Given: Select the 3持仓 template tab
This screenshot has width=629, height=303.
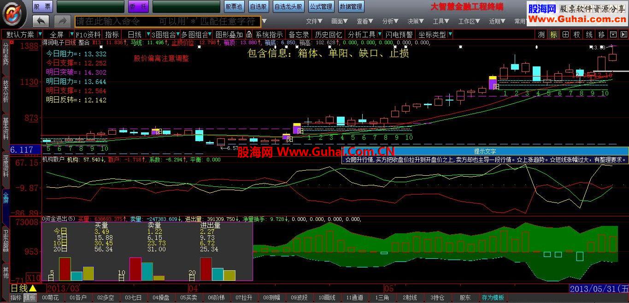Looking at the screenshot, I should coord(438,298).
